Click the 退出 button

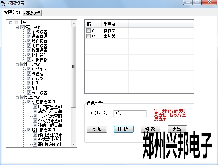[x=177, y=129]
